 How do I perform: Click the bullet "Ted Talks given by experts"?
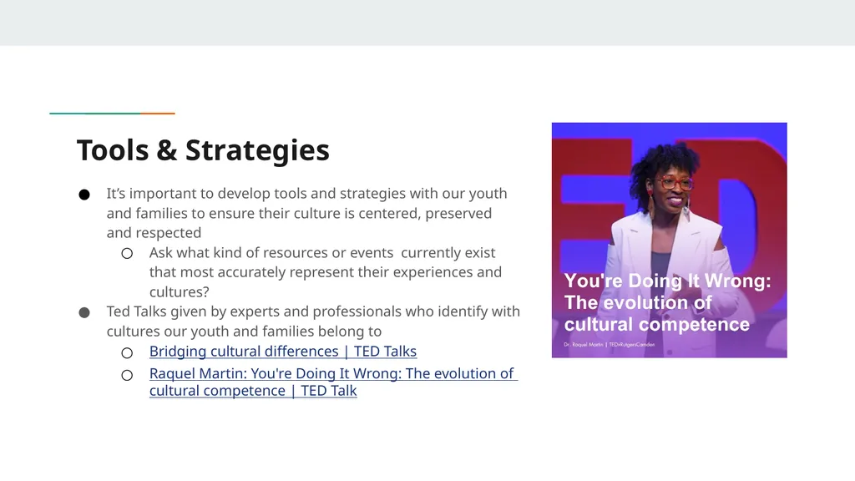313,322
